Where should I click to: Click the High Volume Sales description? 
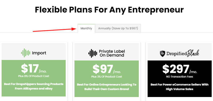pos(180,87)
